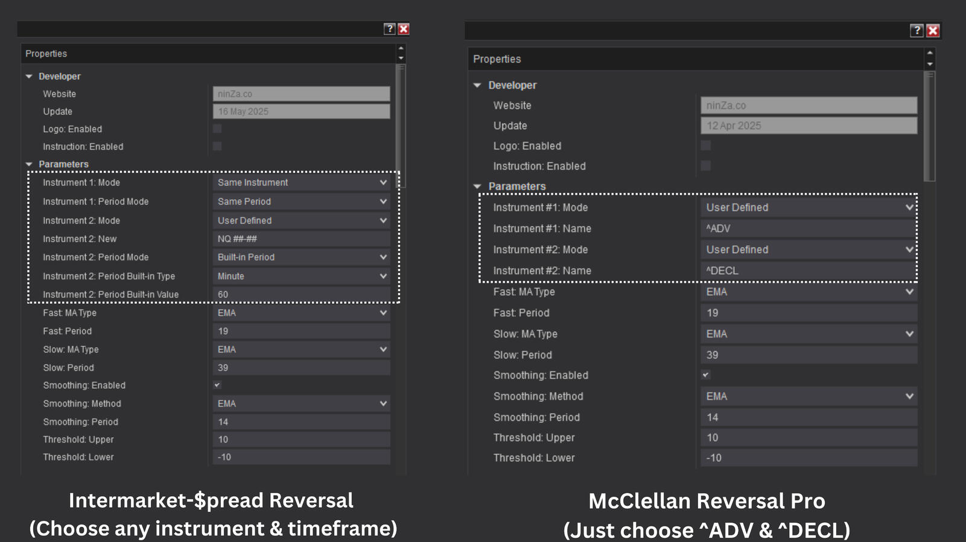Click the vertical scrollbar of the McClellan properties list
The height and width of the screenshot is (542, 966).
[930, 127]
